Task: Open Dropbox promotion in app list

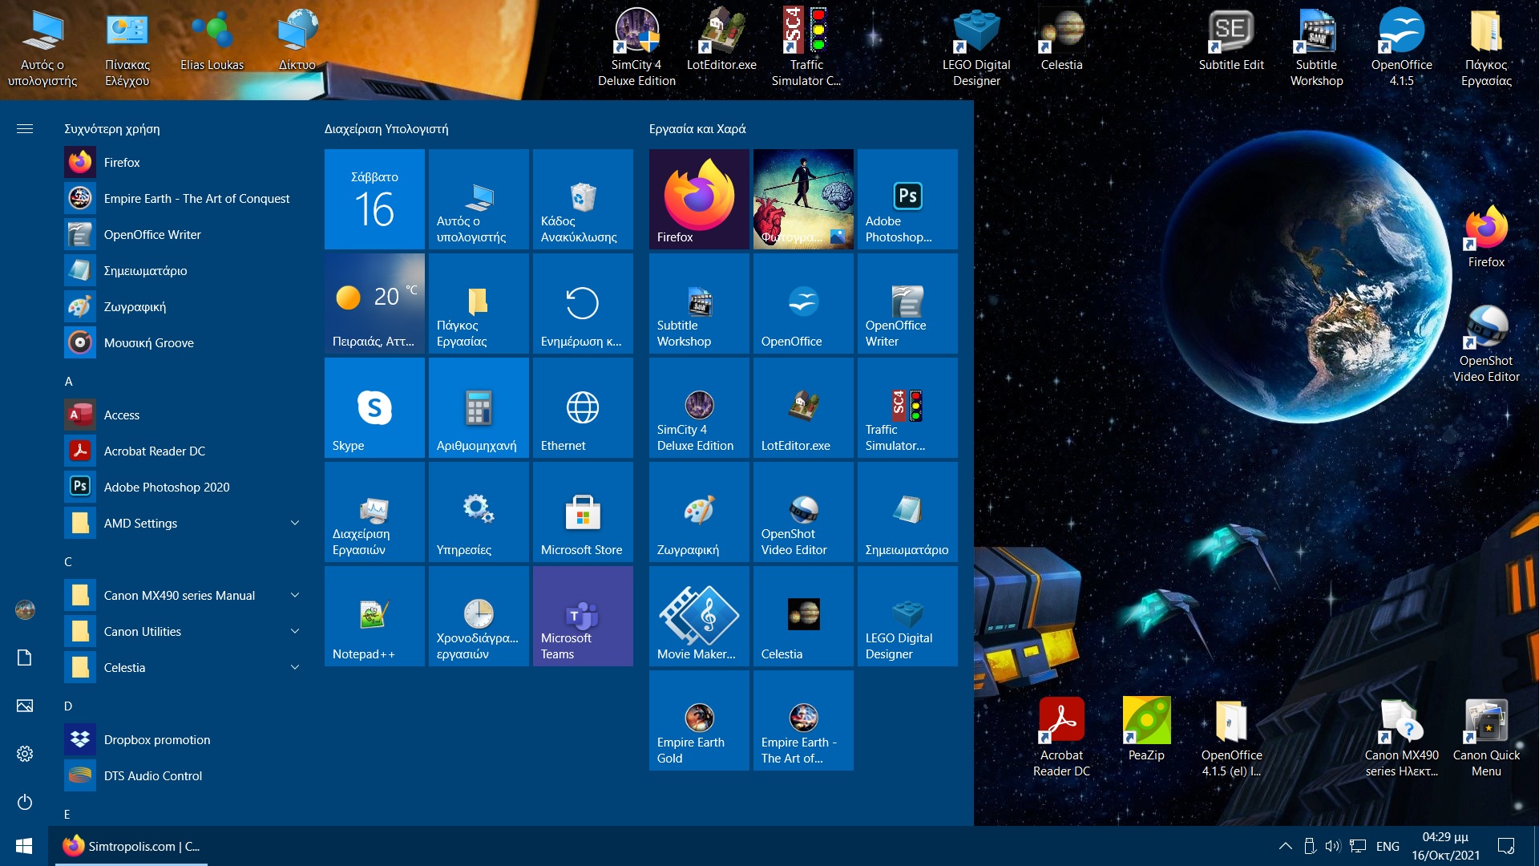Action: 184,739
